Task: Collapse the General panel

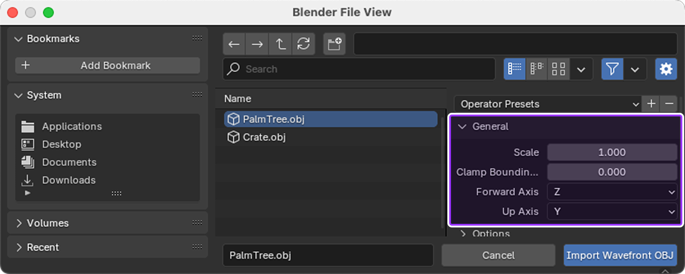Action: [462, 127]
